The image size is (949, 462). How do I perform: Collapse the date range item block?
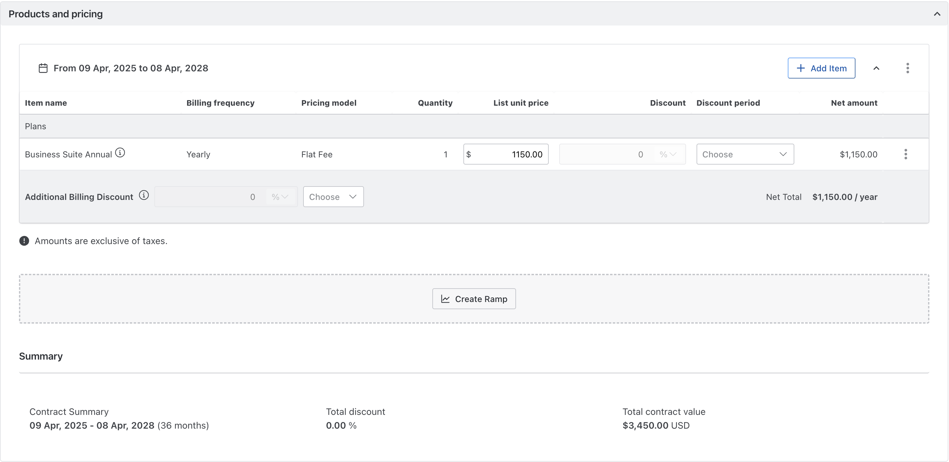click(x=876, y=68)
